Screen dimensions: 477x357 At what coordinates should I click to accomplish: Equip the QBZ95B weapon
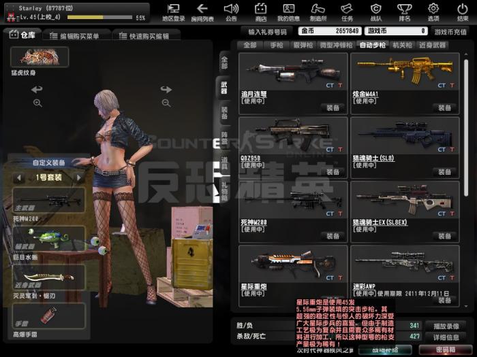point(333,172)
